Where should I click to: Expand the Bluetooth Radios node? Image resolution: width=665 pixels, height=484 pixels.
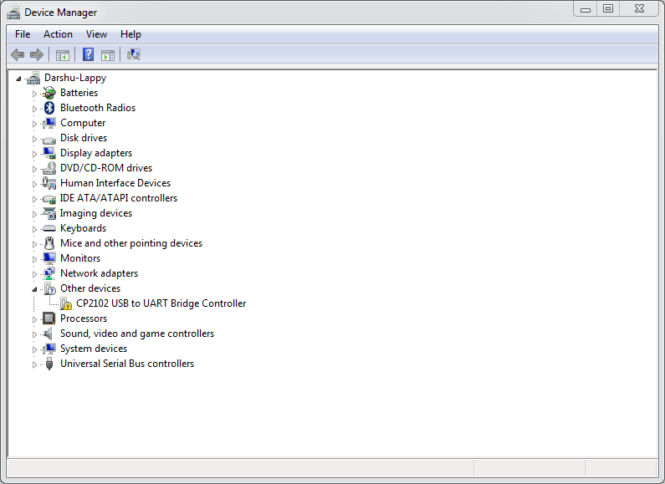34,109
